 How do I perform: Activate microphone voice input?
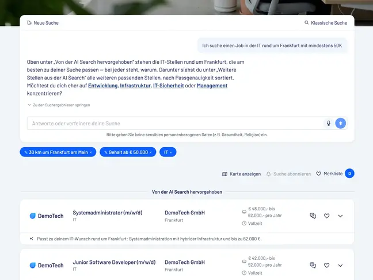(329, 123)
